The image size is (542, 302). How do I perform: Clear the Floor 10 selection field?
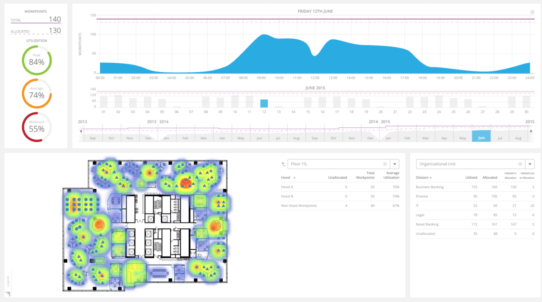(x=385, y=164)
